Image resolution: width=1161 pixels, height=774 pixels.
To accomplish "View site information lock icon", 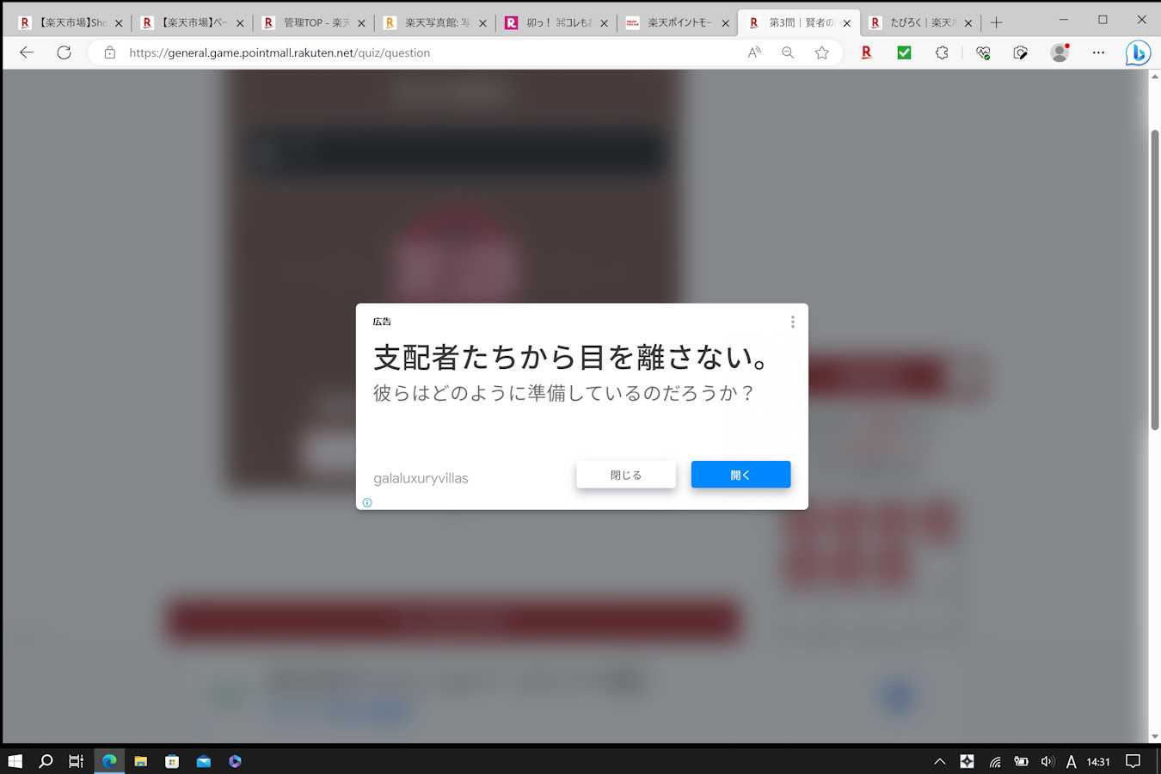I will [x=109, y=52].
